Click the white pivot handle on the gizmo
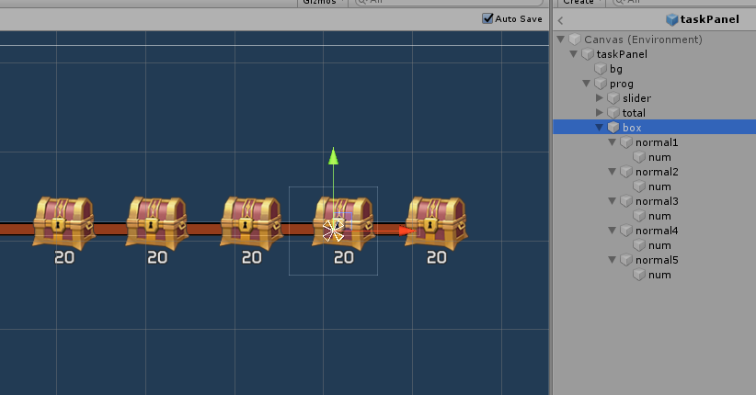Image resolution: width=756 pixels, height=395 pixels. point(333,231)
